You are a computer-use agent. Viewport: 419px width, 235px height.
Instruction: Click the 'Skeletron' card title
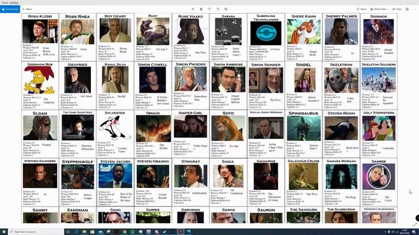tap(341, 65)
